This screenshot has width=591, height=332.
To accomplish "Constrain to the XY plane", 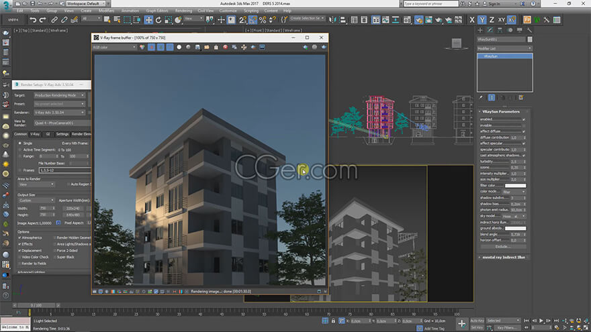I will [501, 19].
